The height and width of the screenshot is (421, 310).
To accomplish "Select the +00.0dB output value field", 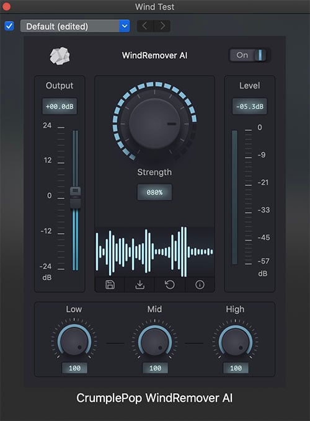I will click(x=60, y=106).
